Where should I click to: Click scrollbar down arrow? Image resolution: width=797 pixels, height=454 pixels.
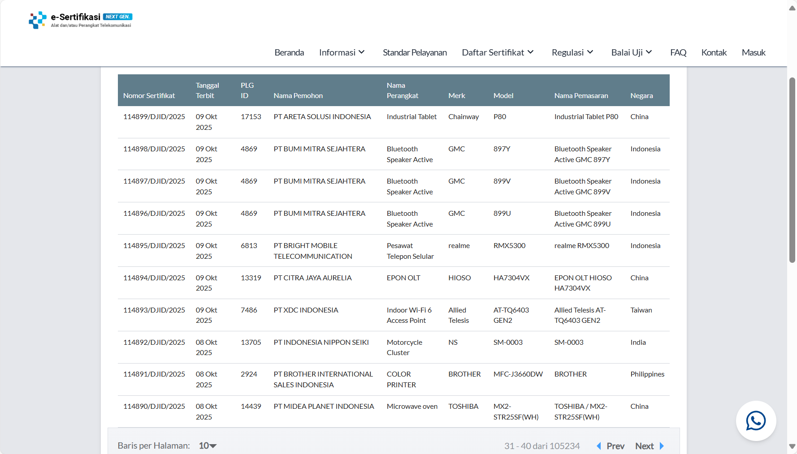[792, 446]
